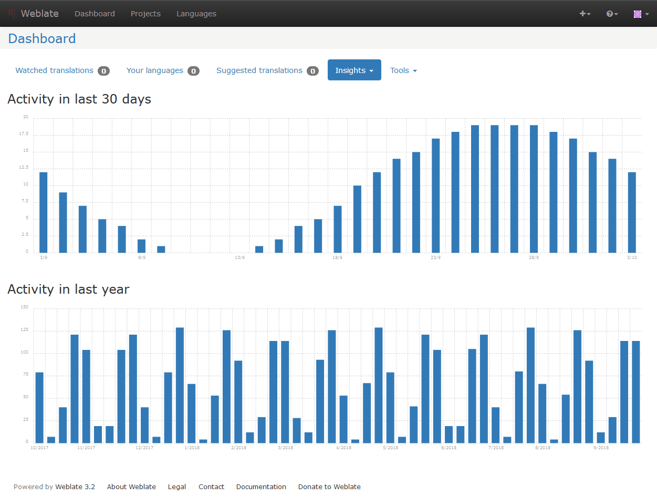Open Donate to Weblate footer link
This screenshot has width=657, height=497.
click(x=329, y=487)
